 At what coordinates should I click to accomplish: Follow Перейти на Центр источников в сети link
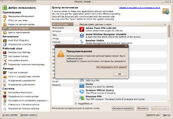tap(140, 8)
